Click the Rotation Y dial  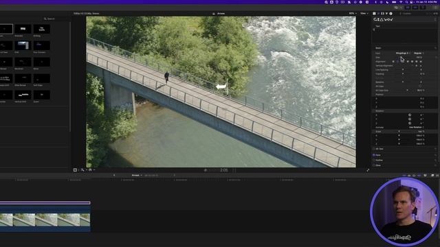pyautogui.click(x=410, y=119)
